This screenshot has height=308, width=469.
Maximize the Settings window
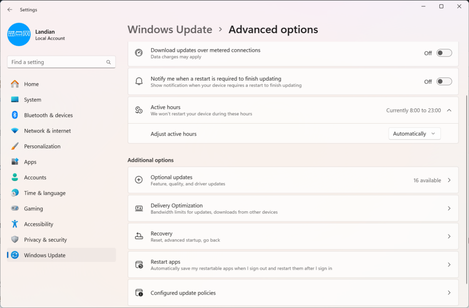[441, 6]
